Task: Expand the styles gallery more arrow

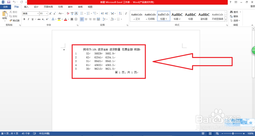Action: (226, 20)
